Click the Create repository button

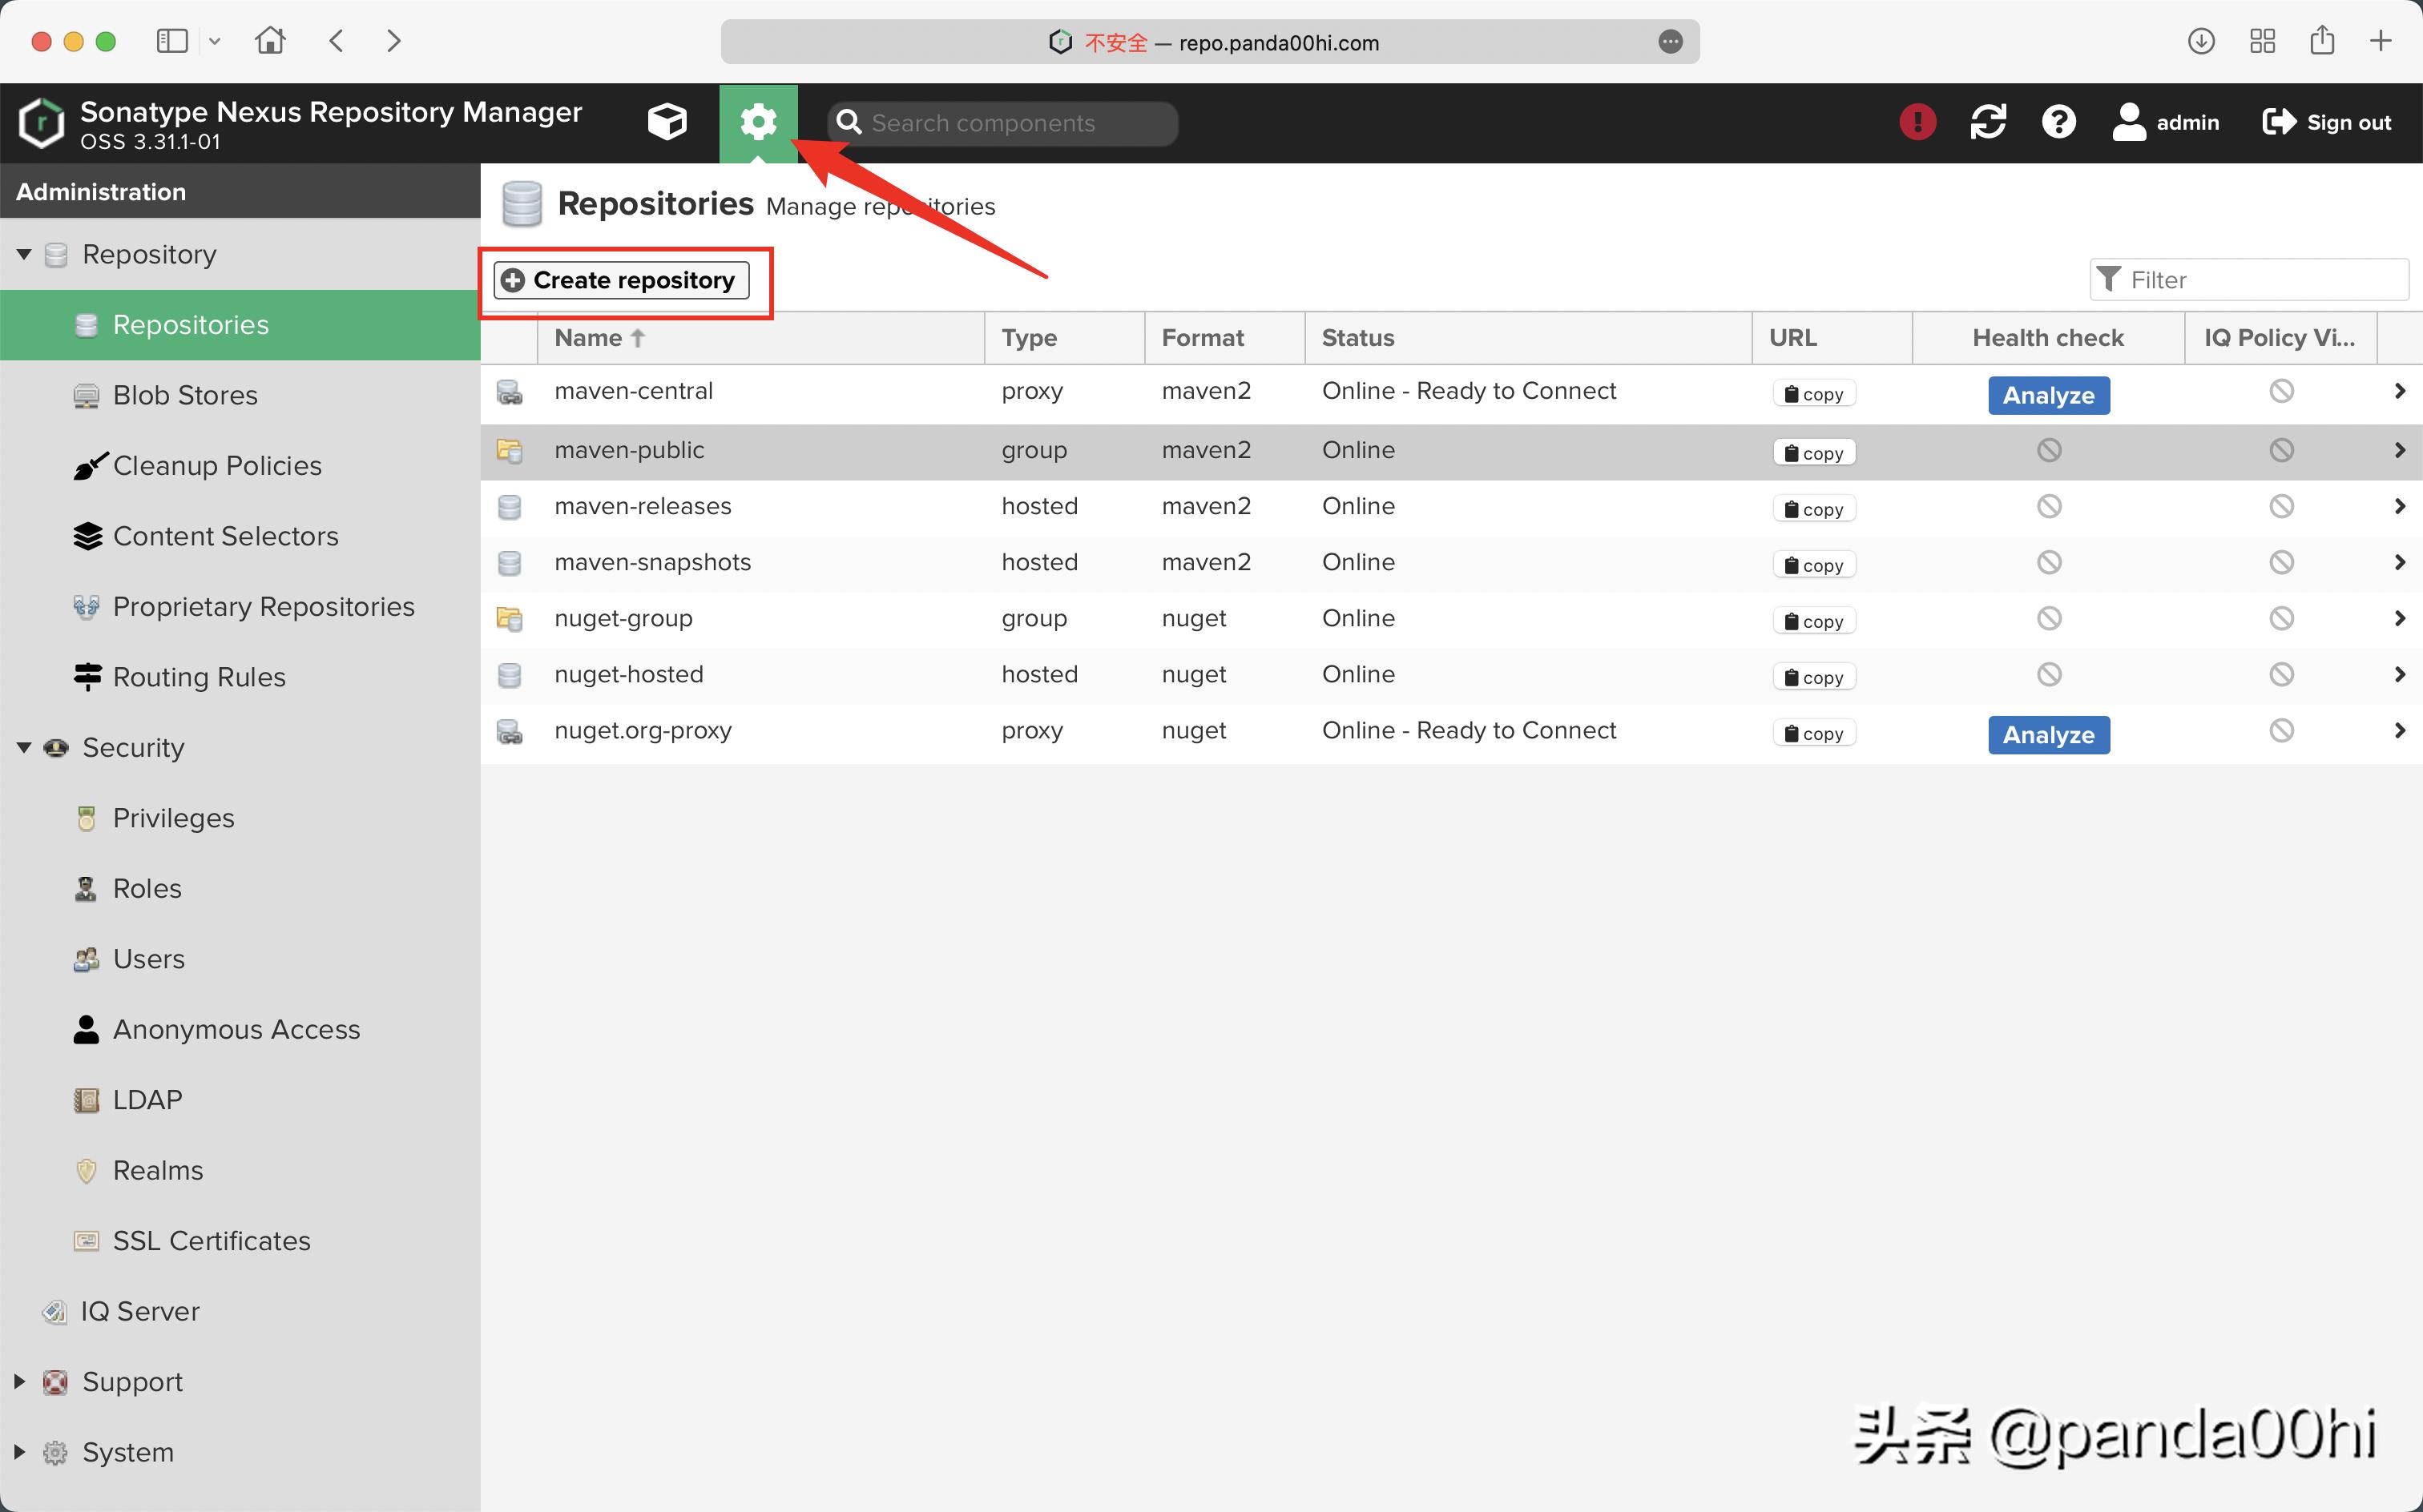[623, 280]
